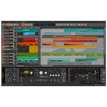Click the copy icon in the edit toolbar

point(79,25)
